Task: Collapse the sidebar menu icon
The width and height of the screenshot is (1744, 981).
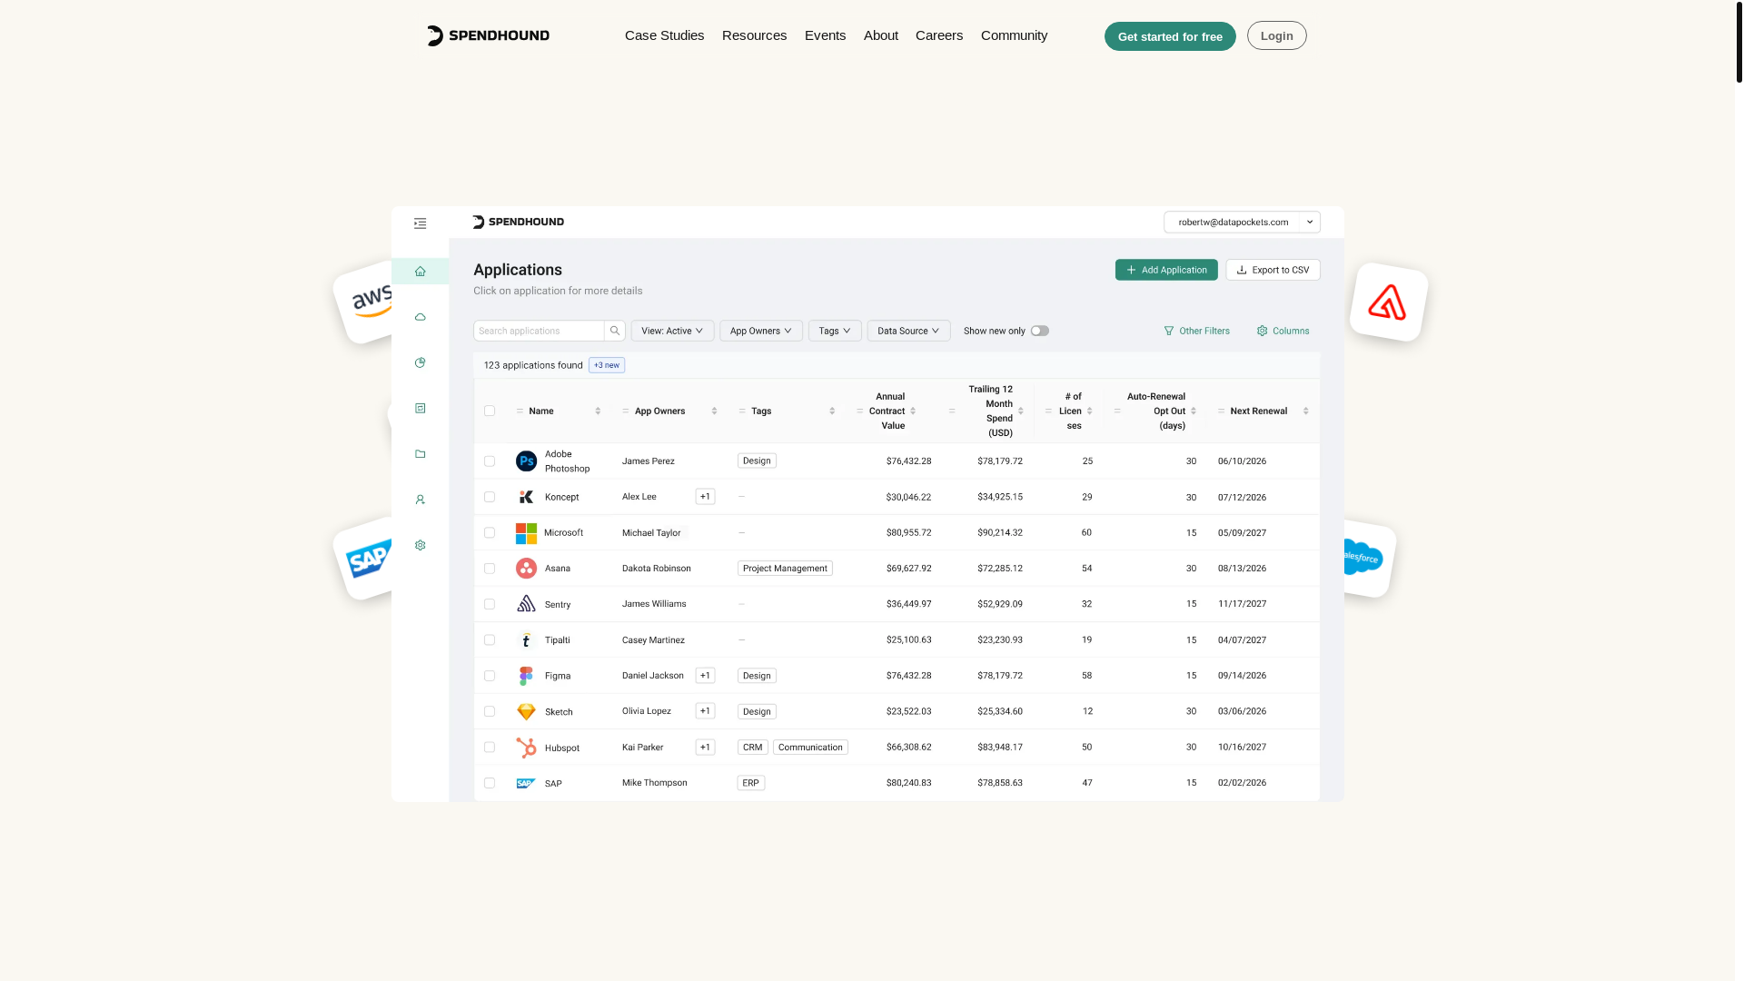Action: [420, 223]
